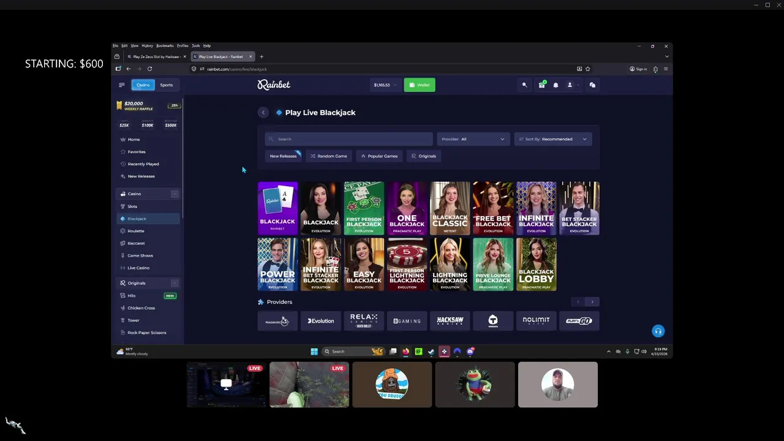Open the Blackjack Lobby thumbnail
784x441 pixels.
coord(536,264)
